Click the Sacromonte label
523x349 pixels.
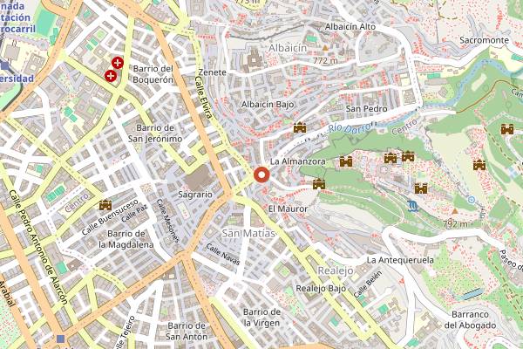(484, 40)
